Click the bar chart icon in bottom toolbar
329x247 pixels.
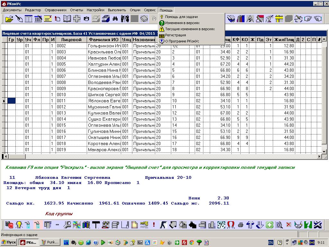(x=212, y=224)
